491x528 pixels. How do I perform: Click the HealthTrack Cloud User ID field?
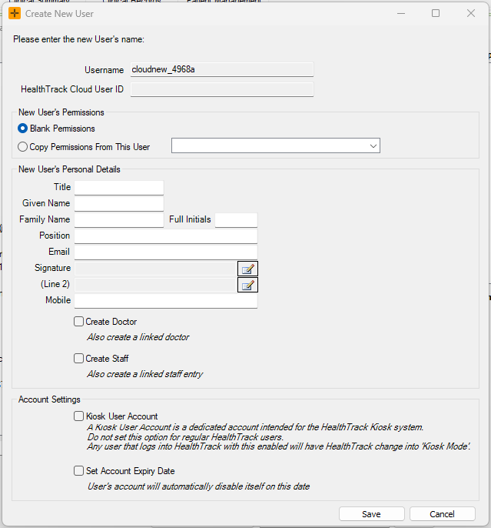[x=222, y=89]
